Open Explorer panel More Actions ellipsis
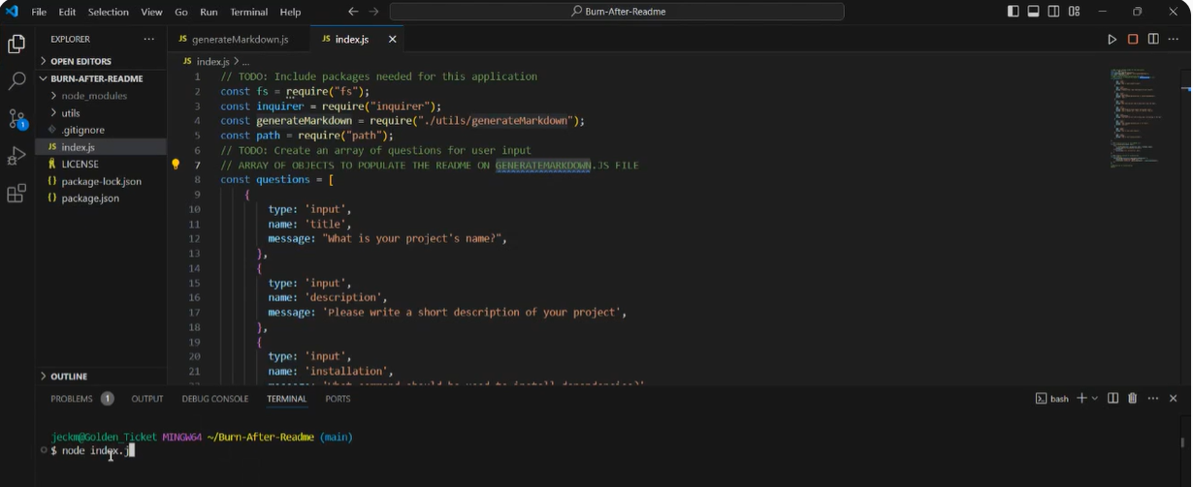The width and height of the screenshot is (1193, 487). 148,40
